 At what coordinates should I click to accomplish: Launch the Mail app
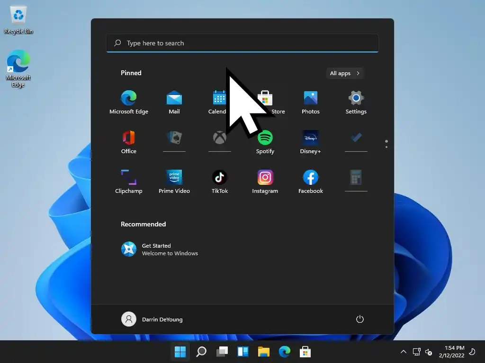(174, 103)
